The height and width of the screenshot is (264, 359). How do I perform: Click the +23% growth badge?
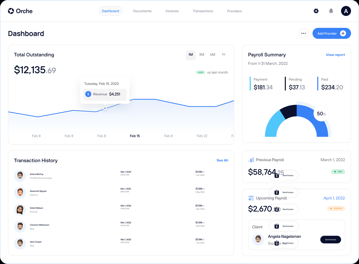(201, 72)
